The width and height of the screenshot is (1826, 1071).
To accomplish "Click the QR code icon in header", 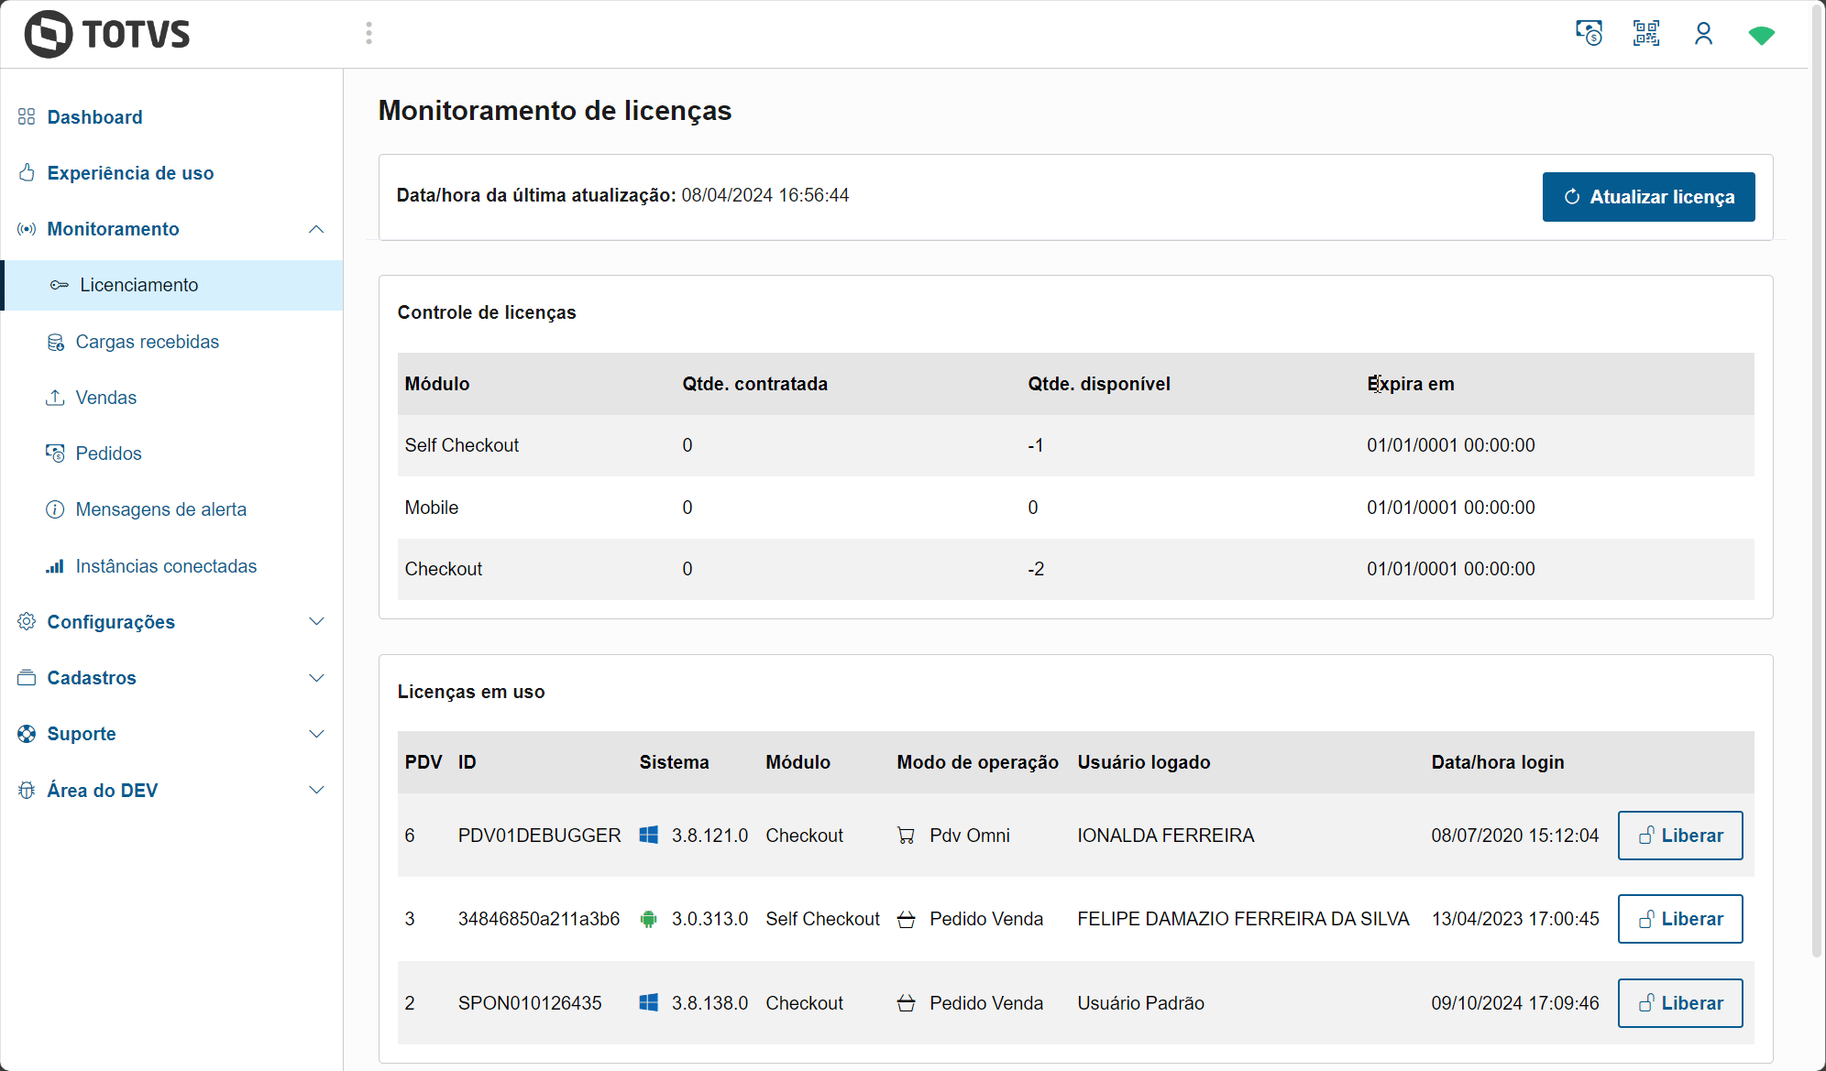I will [x=1645, y=34].
